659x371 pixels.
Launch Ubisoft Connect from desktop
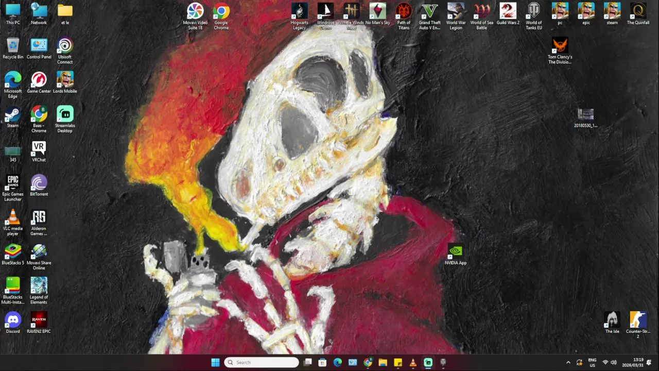click(x=65, y=51)
